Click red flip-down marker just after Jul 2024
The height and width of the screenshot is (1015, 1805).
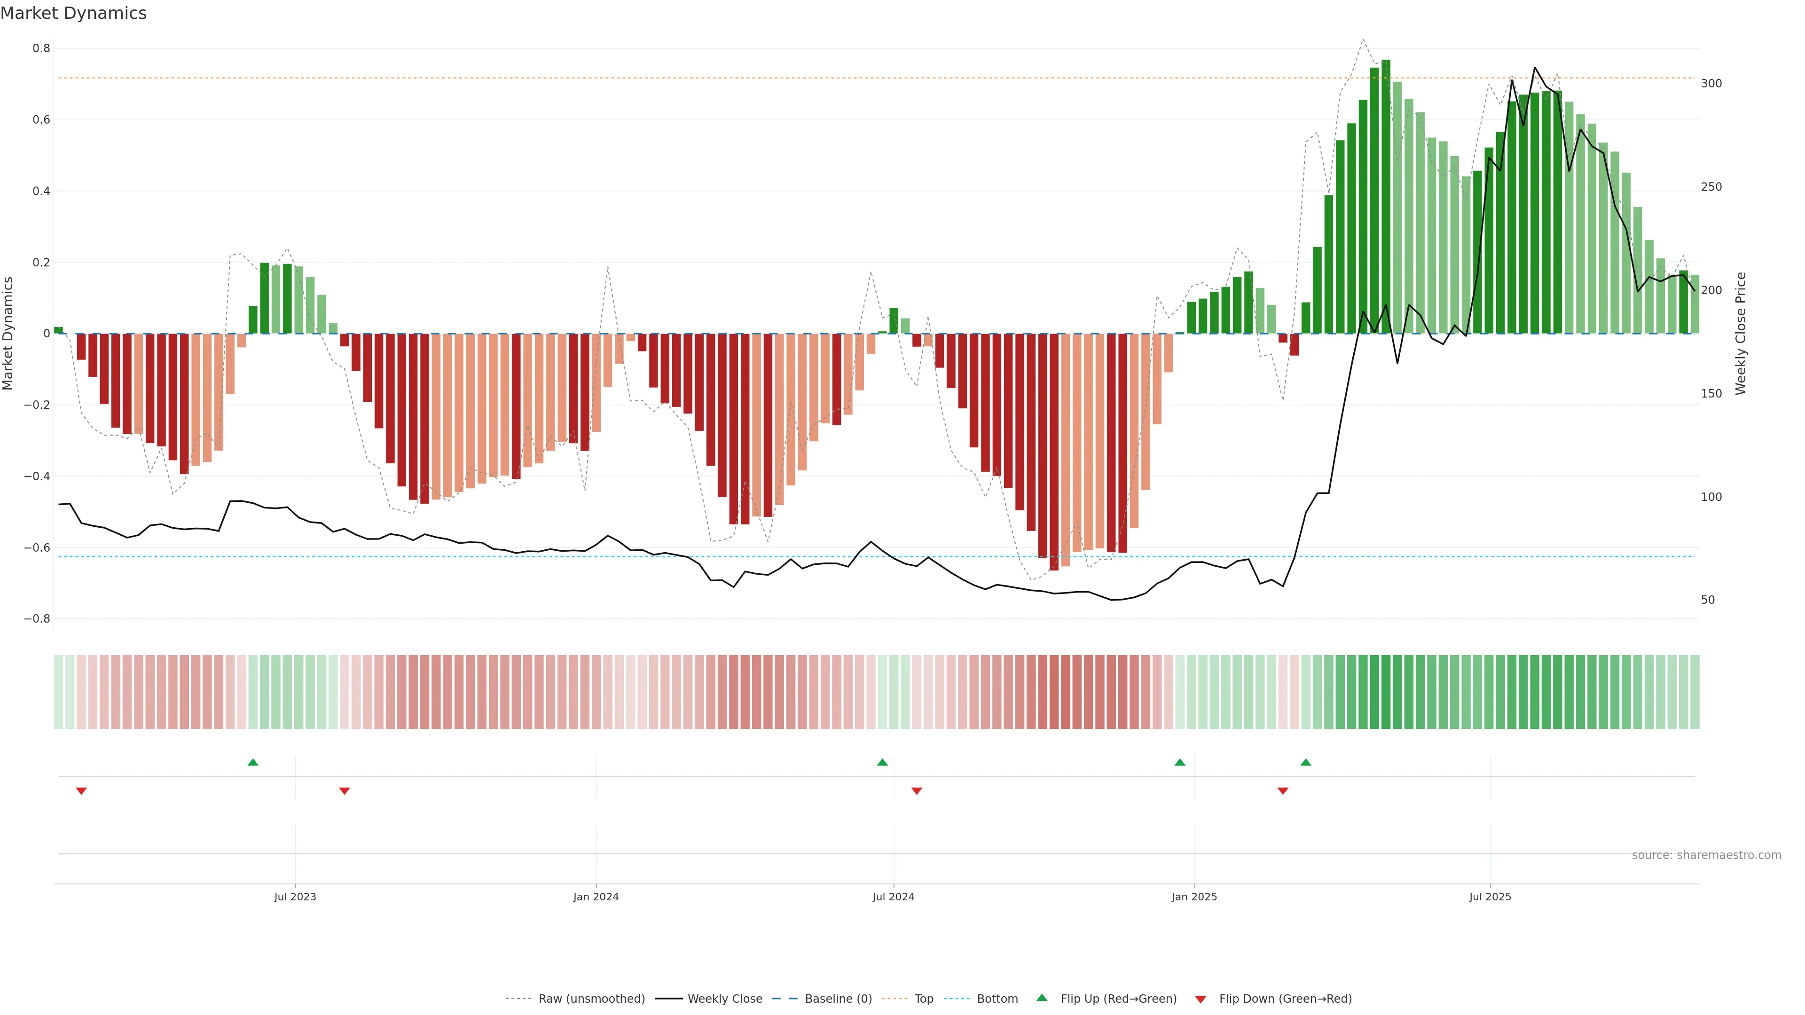pyautogui.click(x=917, y=791)
